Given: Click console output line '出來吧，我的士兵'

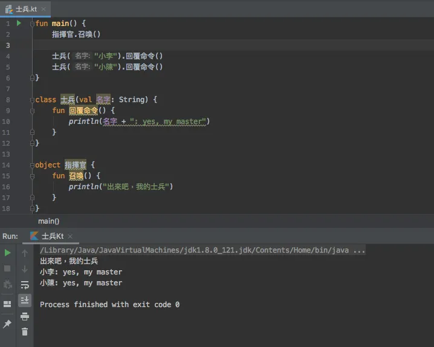Looking at the screenshot, I should pos(69,261).
